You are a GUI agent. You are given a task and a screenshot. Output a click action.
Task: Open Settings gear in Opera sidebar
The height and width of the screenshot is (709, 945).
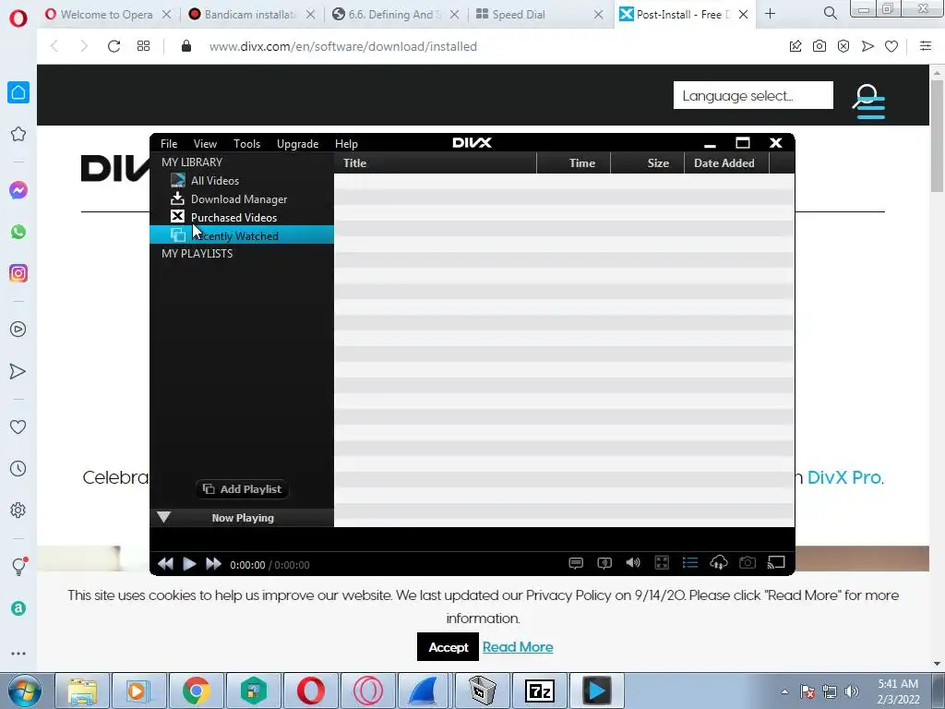pos(18,510)
